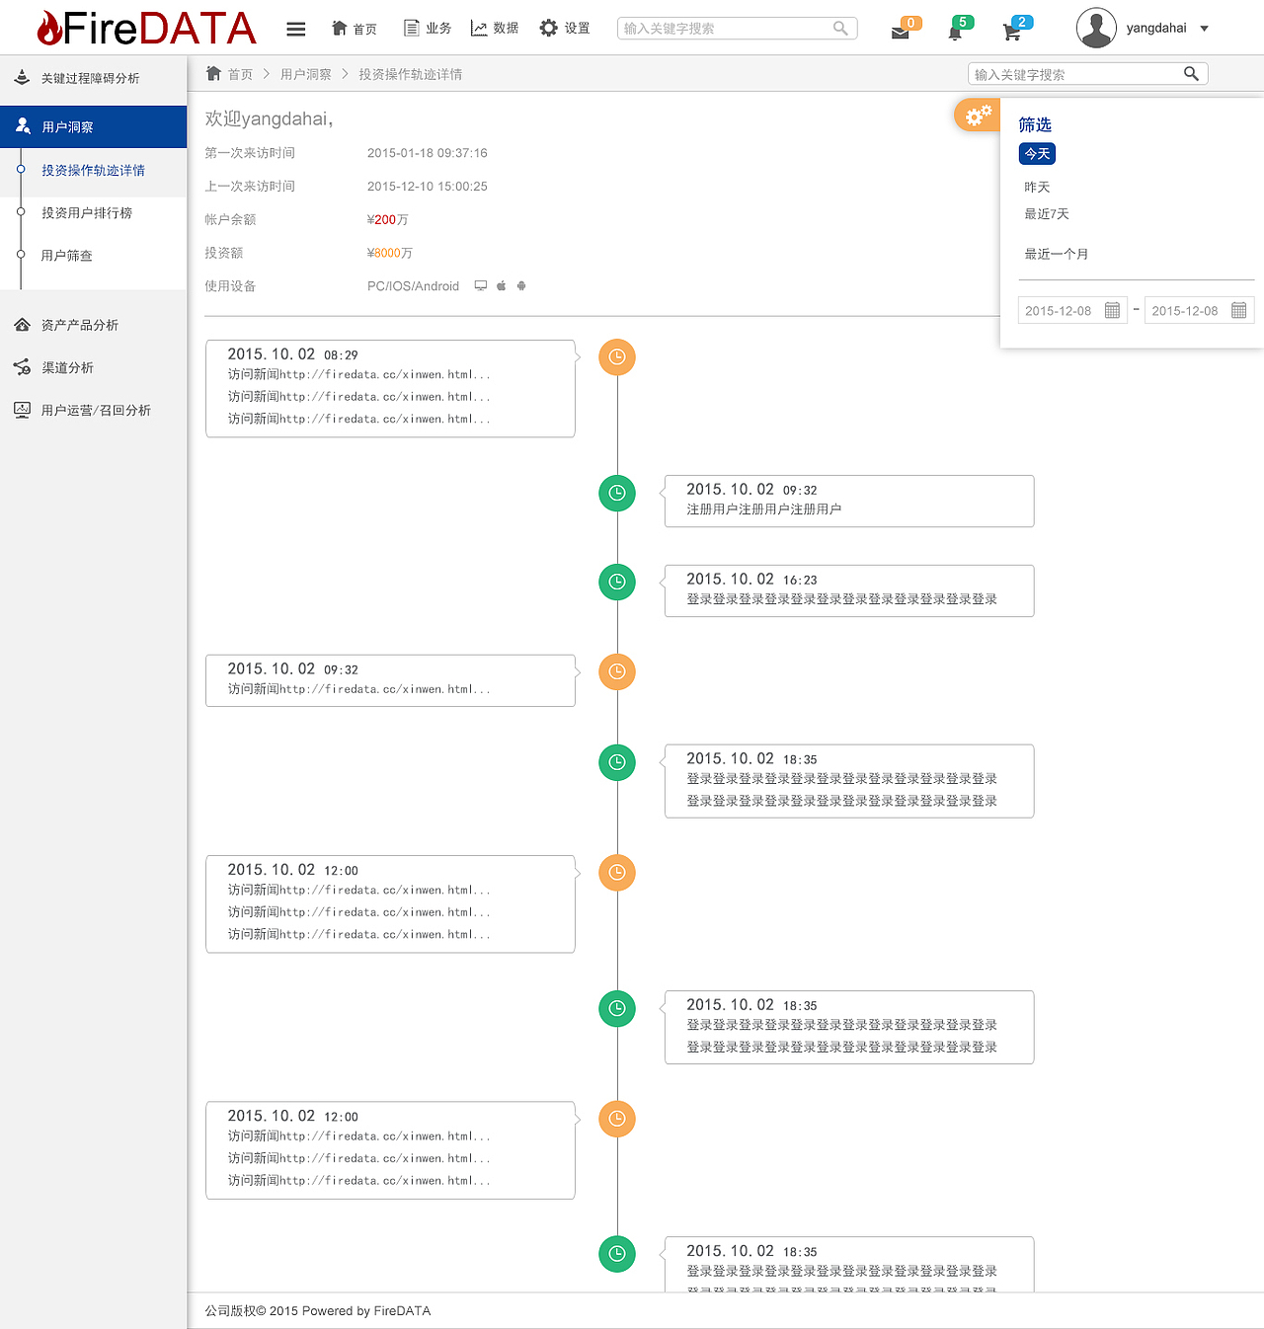Click the green timeline clock at 09:32
The height and width of the screenshot is (1329, 1264).
pos(617,493)
